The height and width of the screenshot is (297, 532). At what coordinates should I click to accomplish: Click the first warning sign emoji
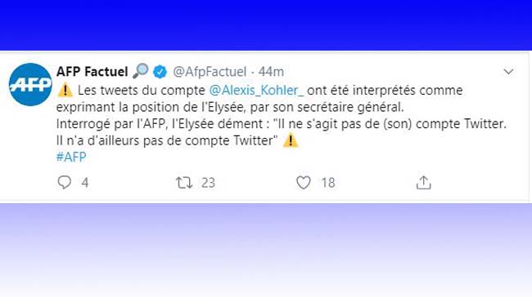pos(65,91)
